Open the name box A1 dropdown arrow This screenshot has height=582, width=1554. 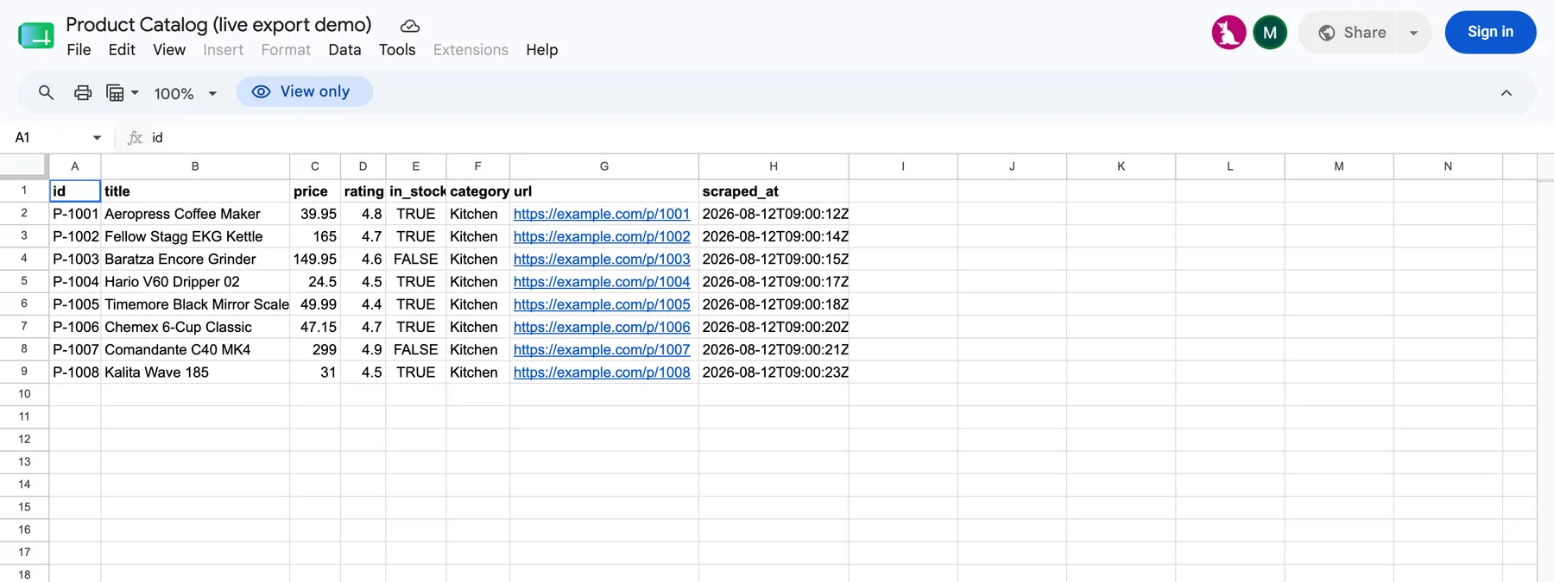click(97, 138)
